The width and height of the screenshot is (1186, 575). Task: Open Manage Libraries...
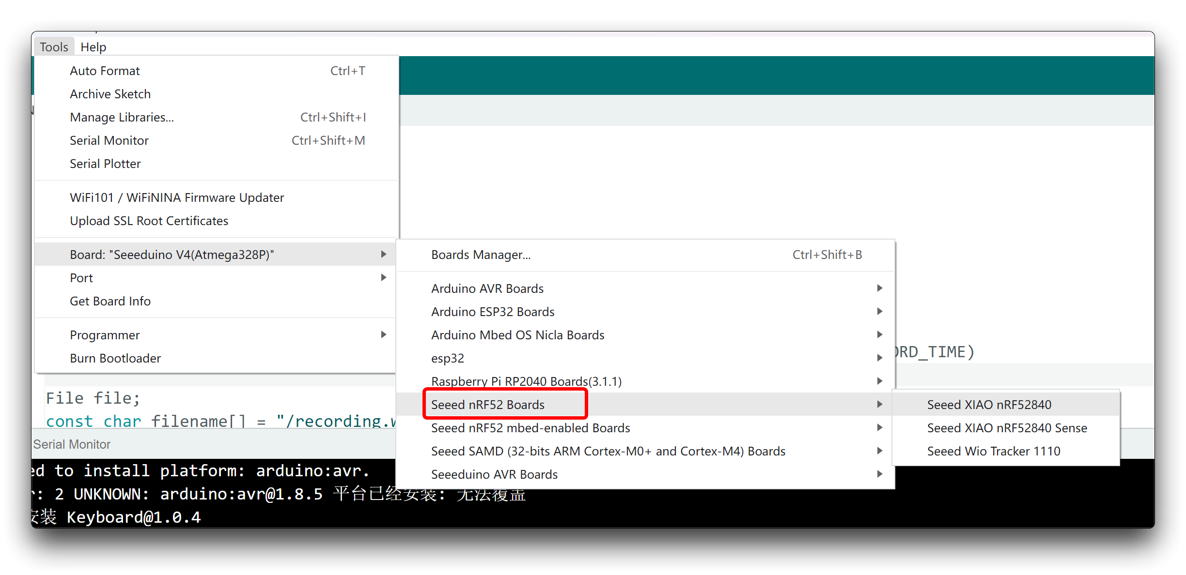[216, 117]
